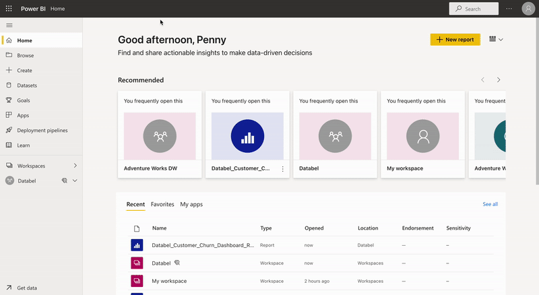Collapse navigation pane with hamburger icon

pos(9,25)
